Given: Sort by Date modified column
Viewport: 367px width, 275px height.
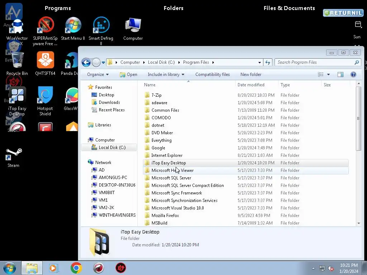Looking at the screenshot, I should pyautogui.click(x=257, y=85).
